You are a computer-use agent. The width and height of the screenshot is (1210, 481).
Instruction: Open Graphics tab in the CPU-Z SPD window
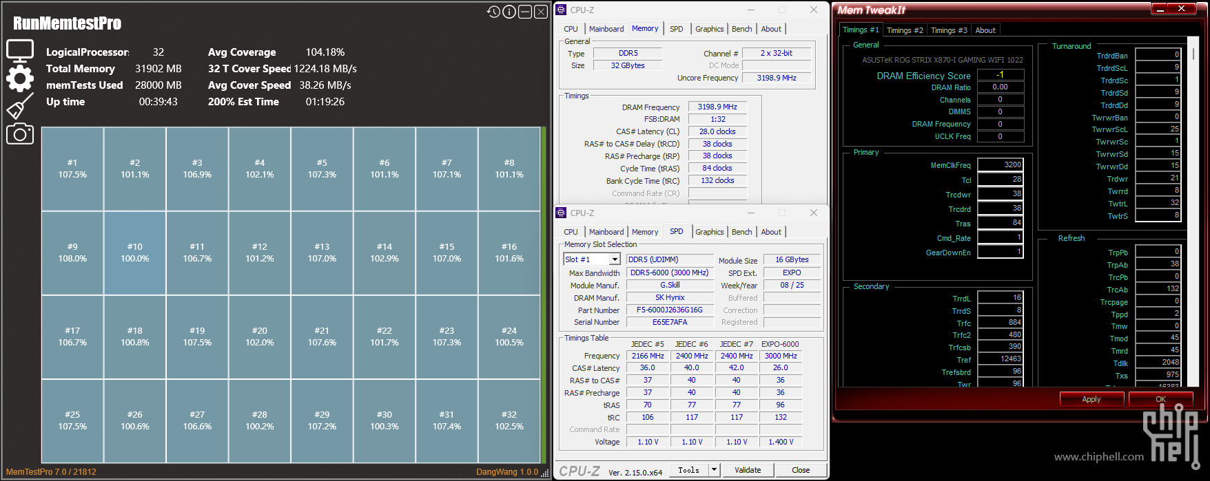[709, 232]
